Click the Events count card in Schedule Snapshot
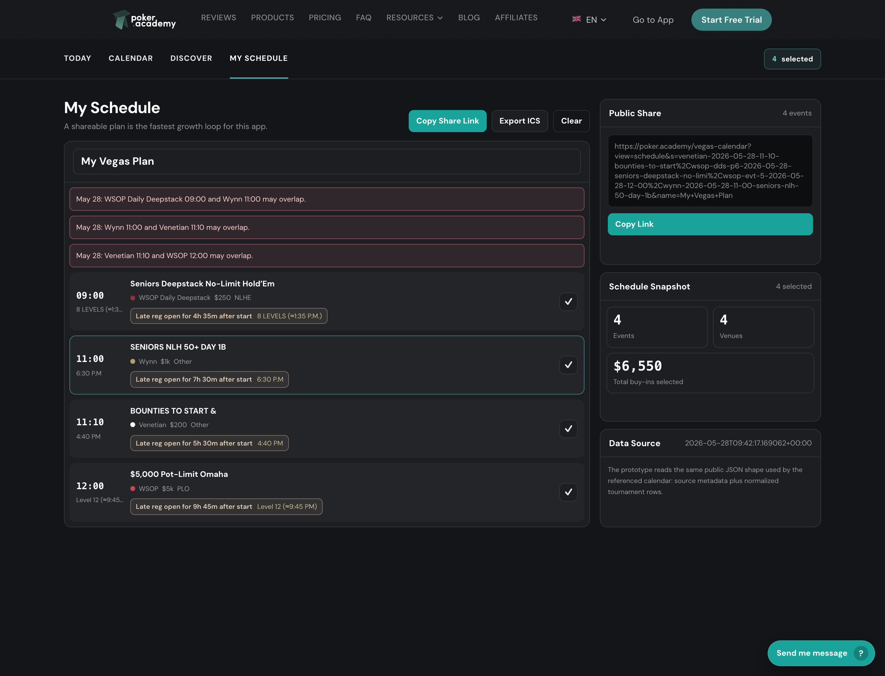This screenshot has width=885, height=676. (x=657, y=327)
